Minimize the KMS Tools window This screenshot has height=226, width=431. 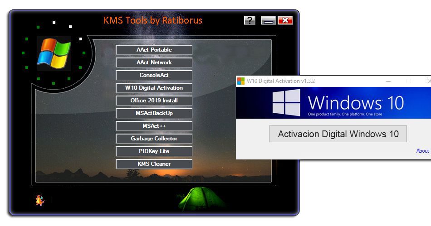[x=268, y=20]
